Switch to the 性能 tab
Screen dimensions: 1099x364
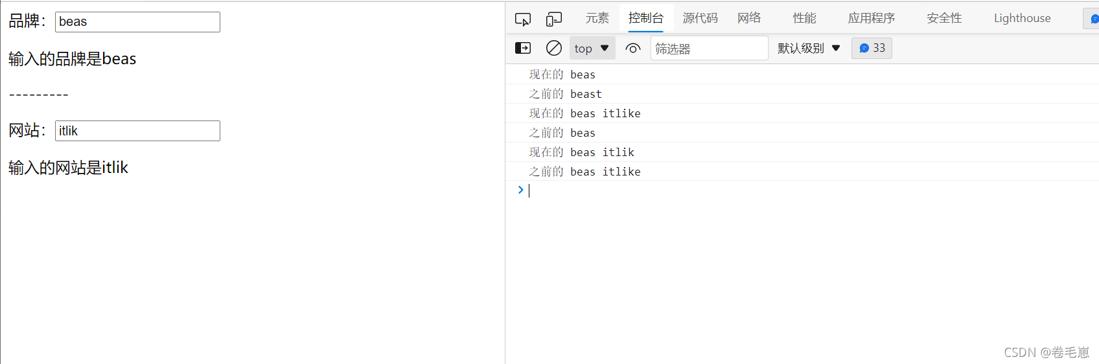805,18
